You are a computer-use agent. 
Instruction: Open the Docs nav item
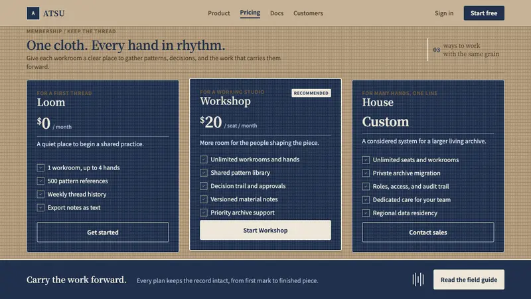point(277,13)
